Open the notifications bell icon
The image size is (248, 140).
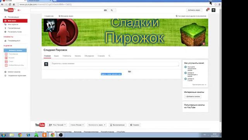(x=207, y=10)
